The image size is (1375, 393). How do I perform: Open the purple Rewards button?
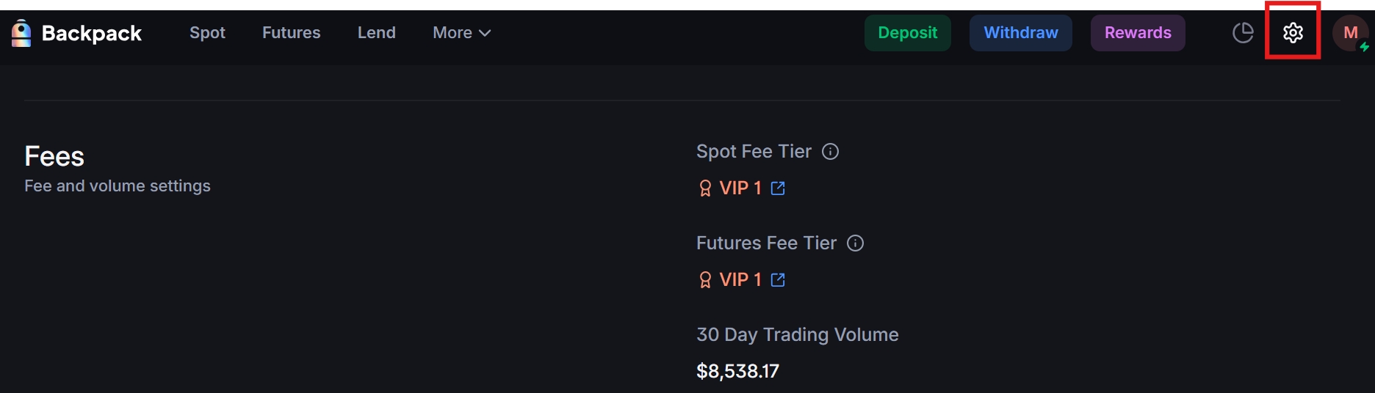coord(1138,33)
